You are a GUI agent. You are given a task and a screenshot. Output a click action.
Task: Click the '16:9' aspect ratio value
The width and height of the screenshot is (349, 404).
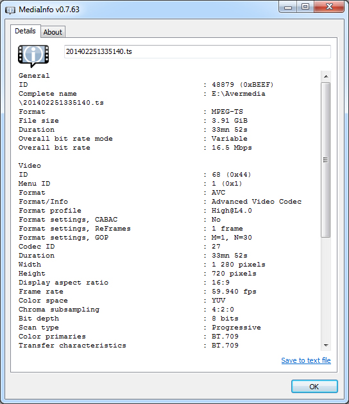[221, 283]
